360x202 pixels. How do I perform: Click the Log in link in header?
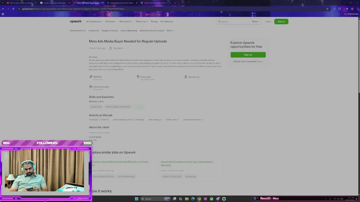coord(268,22)
